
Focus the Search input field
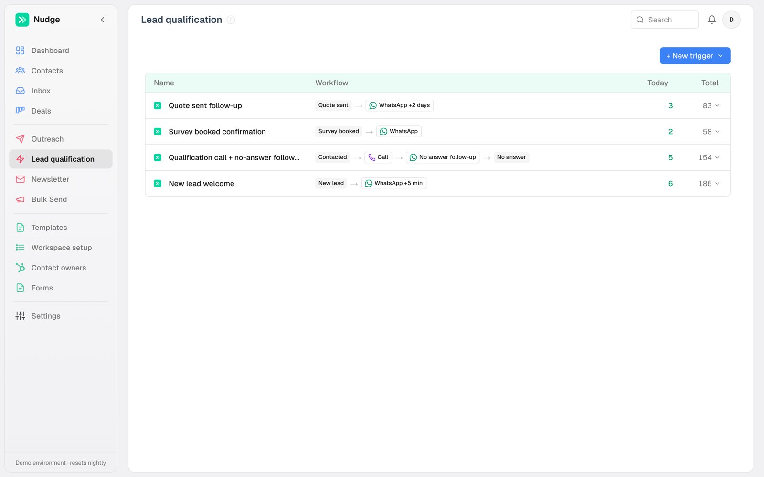(x=664, y=20)
